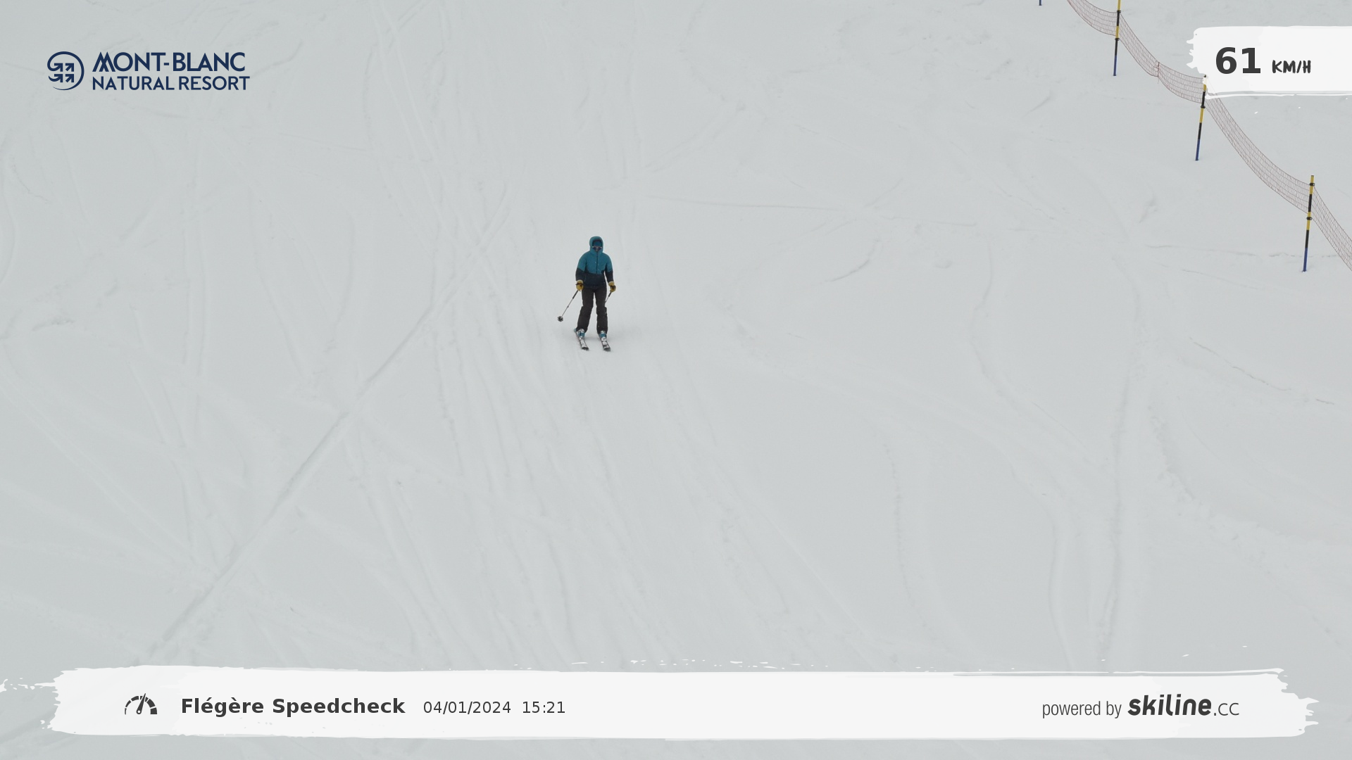This screenshot has height=760, width=1352.
Task: Click the MONT-BLANC heading text
Action: click(x=169, y=62)
